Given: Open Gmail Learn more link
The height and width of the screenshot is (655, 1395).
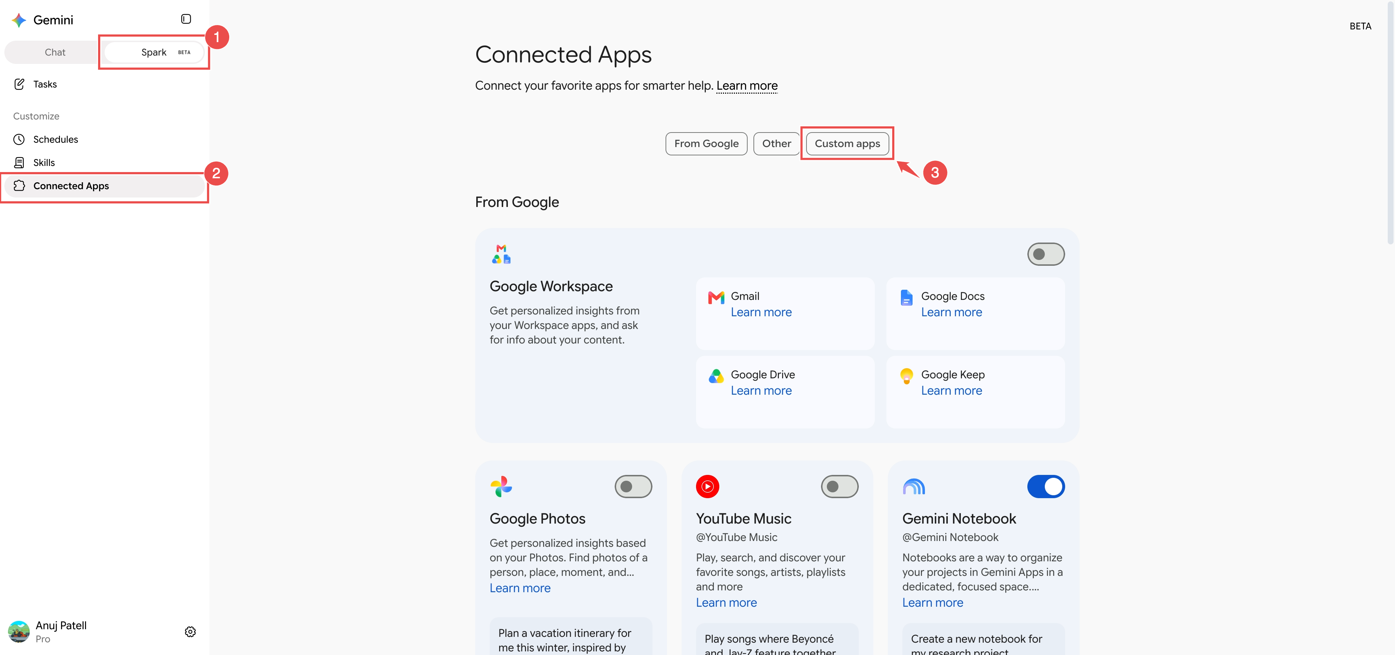Looking at the screenshot, I should point(761,312).
